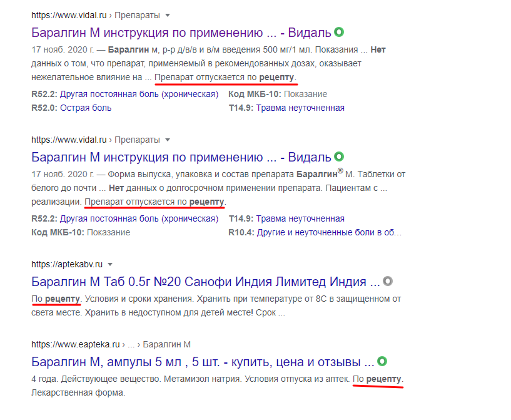This screenshot has height=420, width=511.
Task: Click green circle icon beside ampoules result title
Action: 382,361
